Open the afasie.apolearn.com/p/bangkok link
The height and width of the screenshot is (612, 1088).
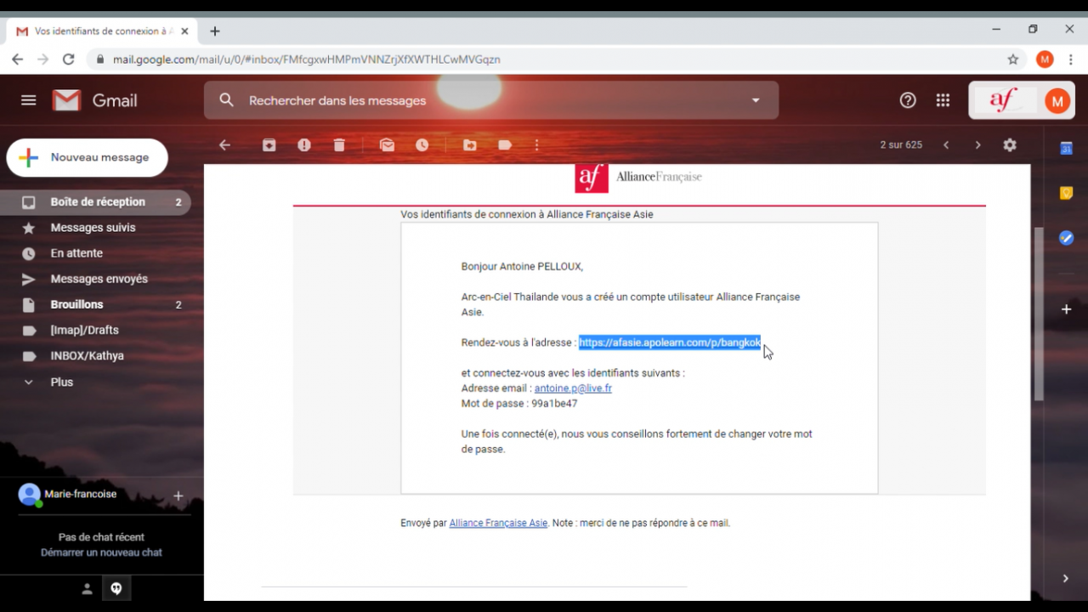670,343
